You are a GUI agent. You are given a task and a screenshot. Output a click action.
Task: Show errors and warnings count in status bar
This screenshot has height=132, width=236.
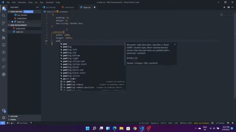[10, 123]
